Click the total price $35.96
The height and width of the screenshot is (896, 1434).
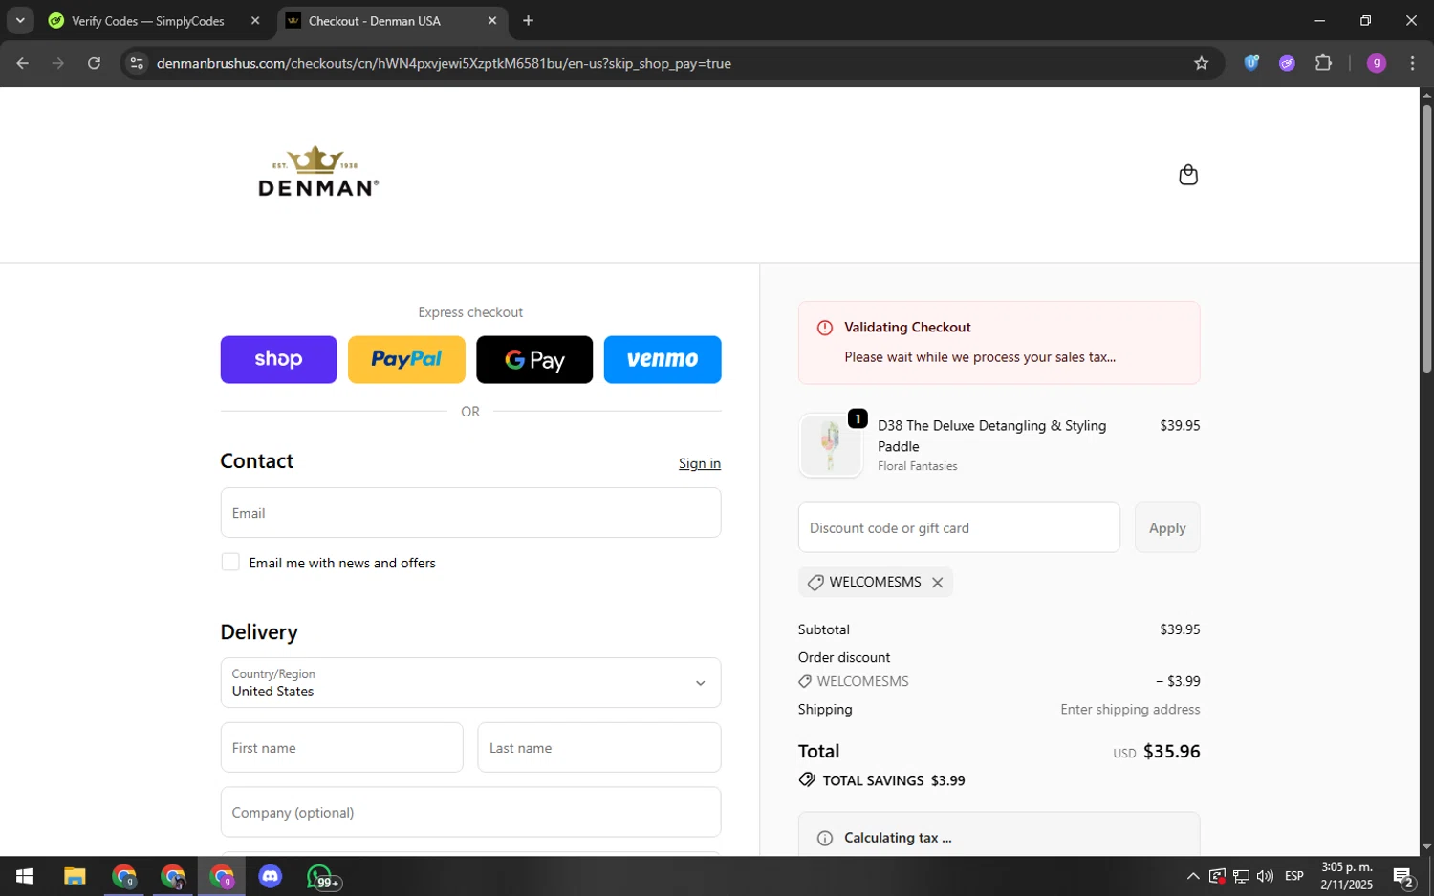(1171, 751)
